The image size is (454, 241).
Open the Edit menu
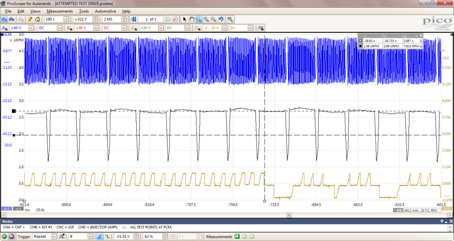point(21,11)
